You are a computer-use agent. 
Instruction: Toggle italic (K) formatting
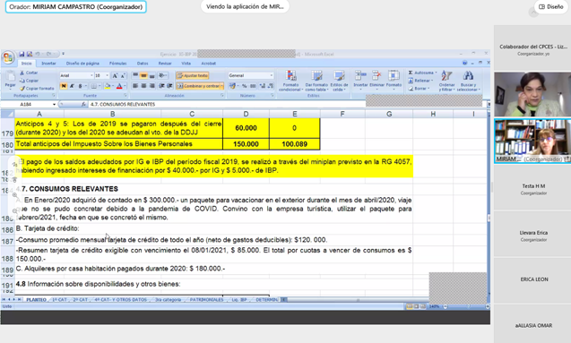click(x=72, y=86)
